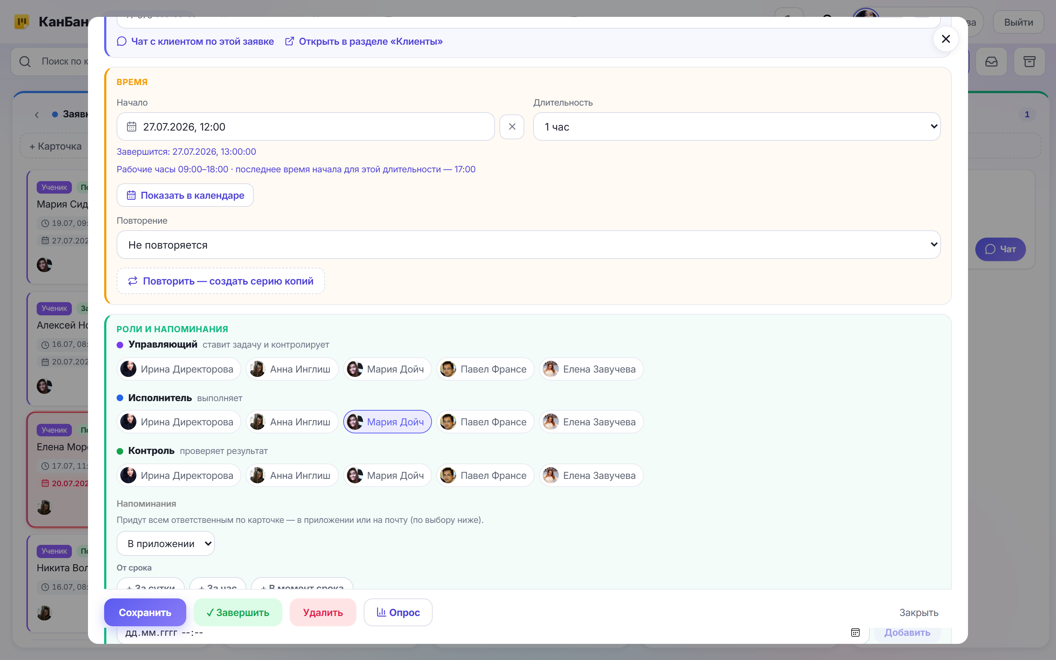Click Повторить — создать серию копий
1056x660 pixels.
coord(220,281)
